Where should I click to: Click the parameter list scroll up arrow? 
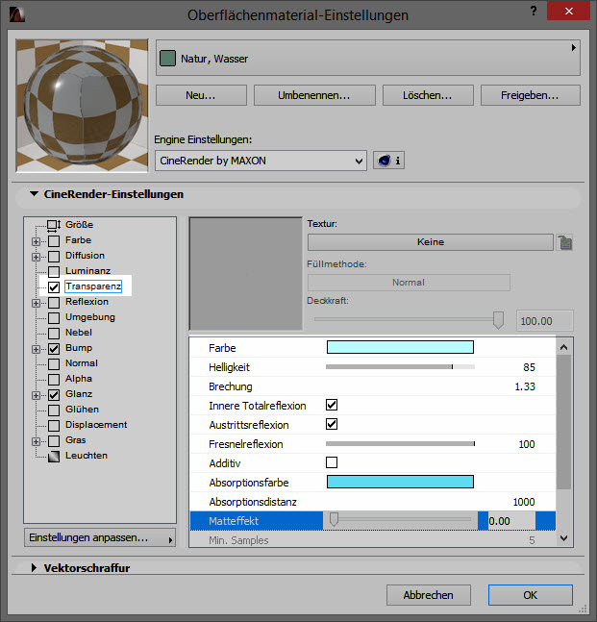pos(563,347)
